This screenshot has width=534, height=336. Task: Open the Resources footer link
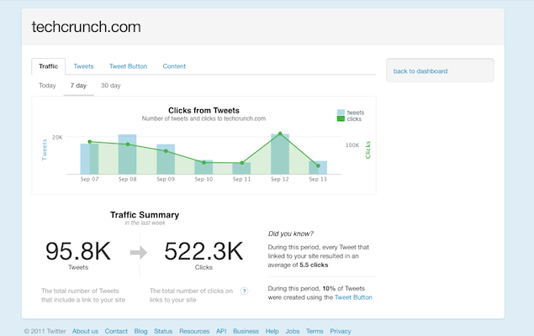tap(194, 331)
